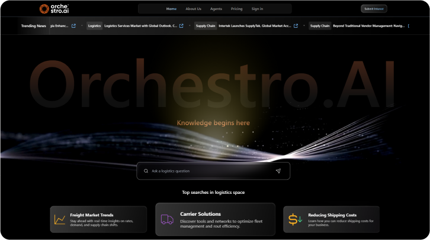Open the Reducing Shipping Costs card
430x240 pixels.
coord(331,219)
